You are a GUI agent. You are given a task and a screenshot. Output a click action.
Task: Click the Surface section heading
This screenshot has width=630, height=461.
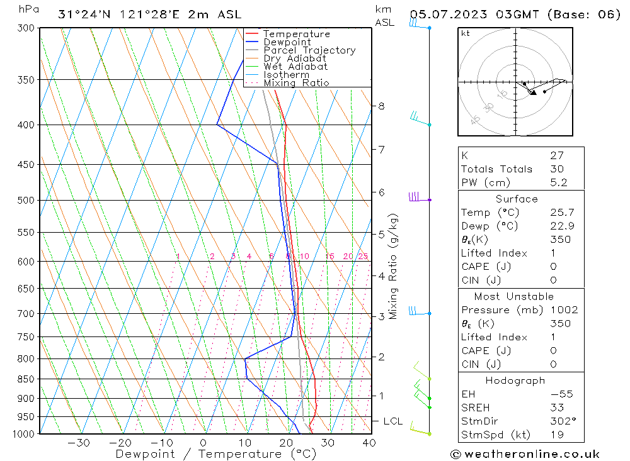tap(517, 199)
